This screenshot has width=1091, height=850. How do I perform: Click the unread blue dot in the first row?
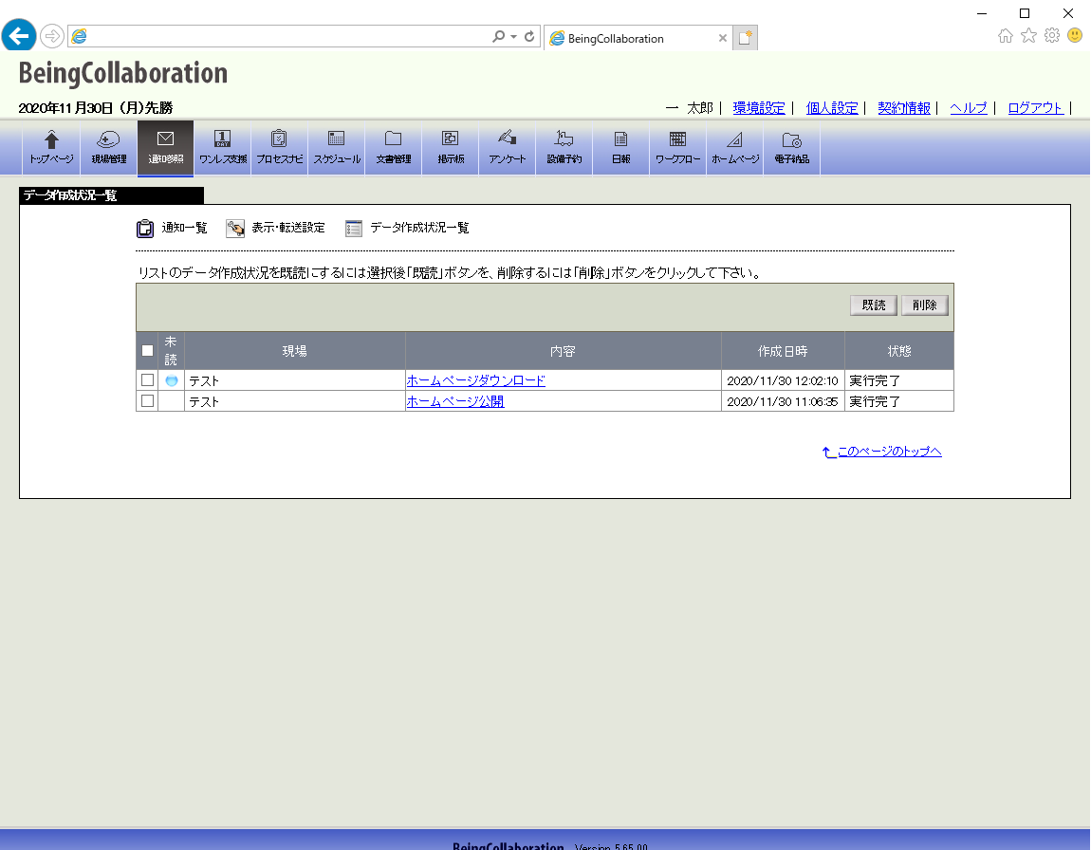tap(172, 380)
